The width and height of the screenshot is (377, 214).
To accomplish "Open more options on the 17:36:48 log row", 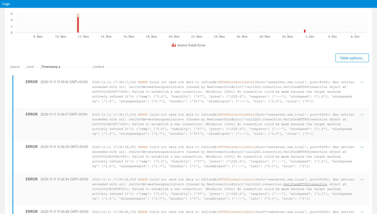I will pyautogui.click(x=362, y=211).
